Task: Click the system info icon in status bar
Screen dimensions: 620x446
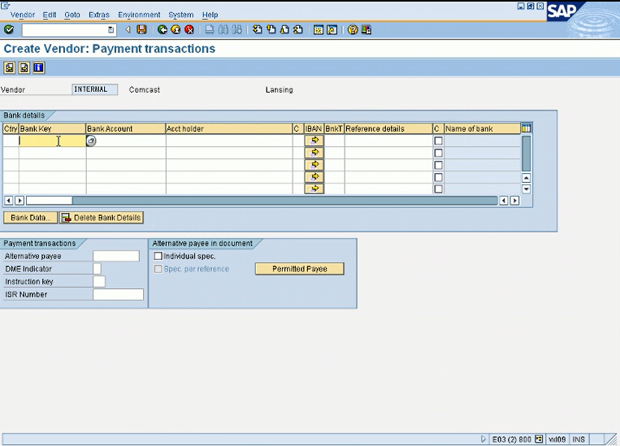Action: [539, 439]
